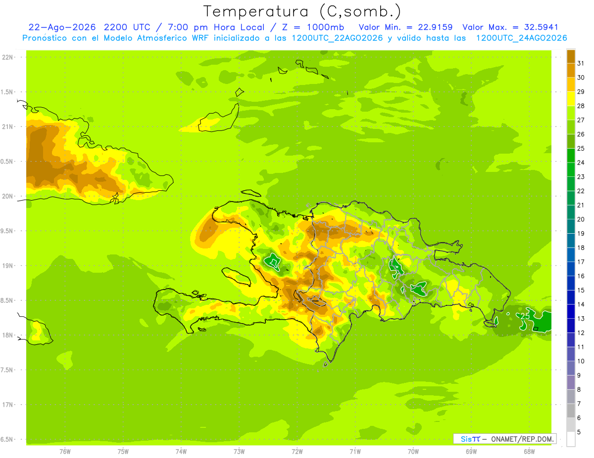Click the '68W' longitude label
The height and width of the screenshot is (458, 594).
(x=529, y=452)
